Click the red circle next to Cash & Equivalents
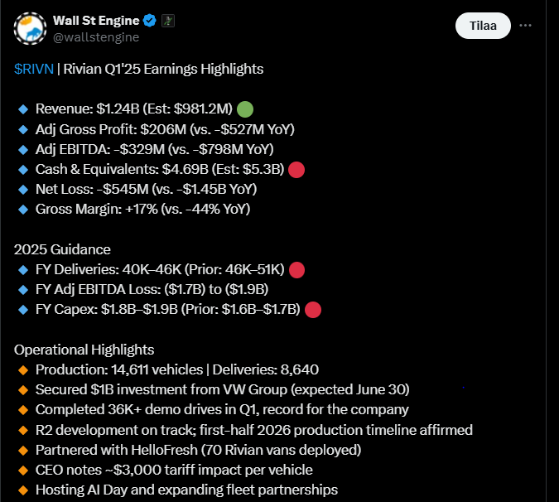The height and width of the screenshot is (502, 559). click(x=296, y=170)
